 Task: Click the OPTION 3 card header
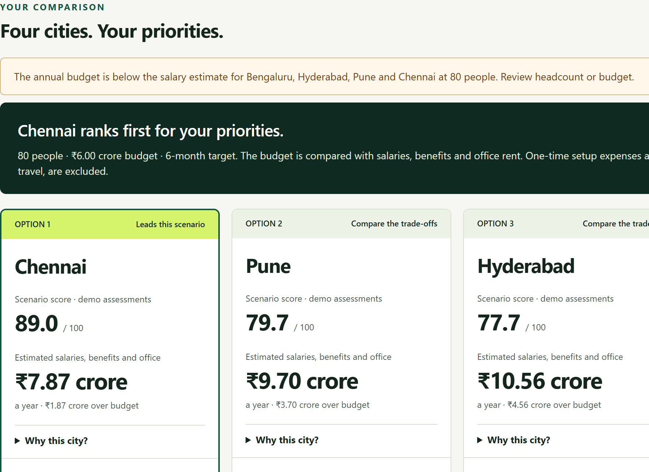click(x=556, y=224)
